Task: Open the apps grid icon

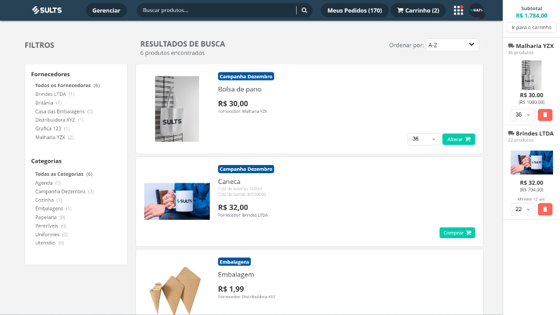Action: click(458, 10)
